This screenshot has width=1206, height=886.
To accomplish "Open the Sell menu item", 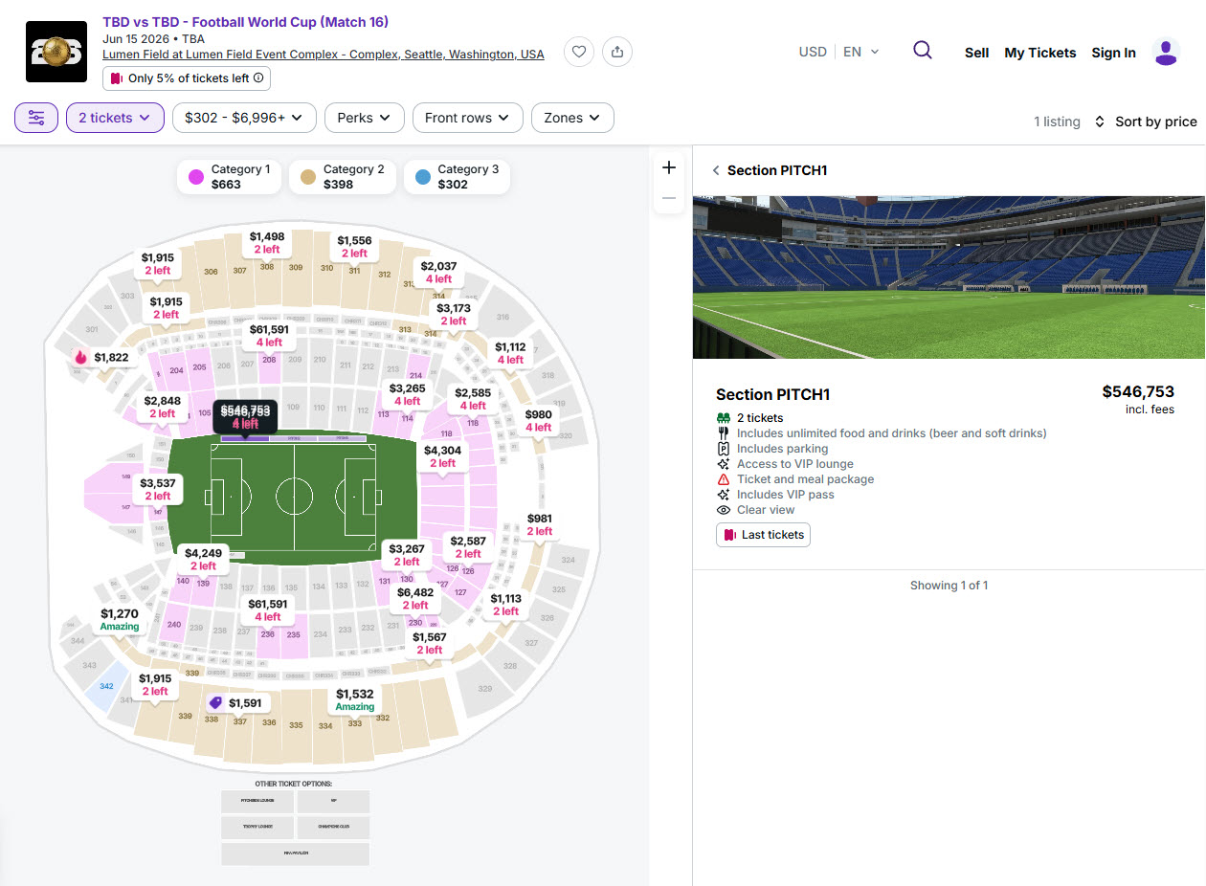I will pos(976,53).
